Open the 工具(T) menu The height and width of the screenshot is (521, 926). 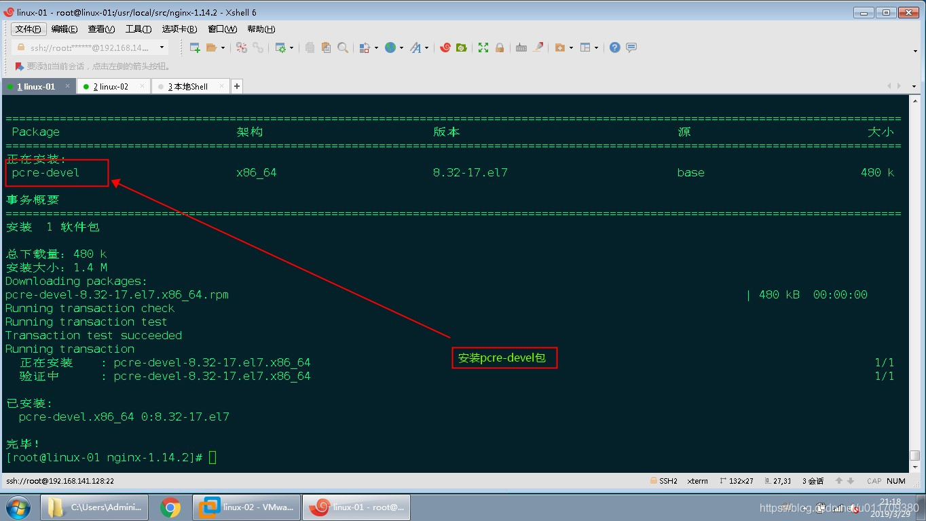[138, 29]
